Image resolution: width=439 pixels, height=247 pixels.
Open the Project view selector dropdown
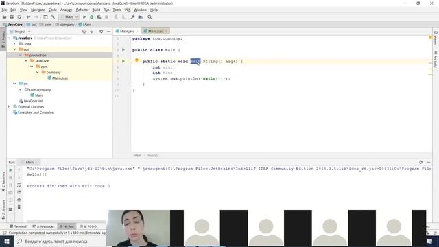point(20,32)
